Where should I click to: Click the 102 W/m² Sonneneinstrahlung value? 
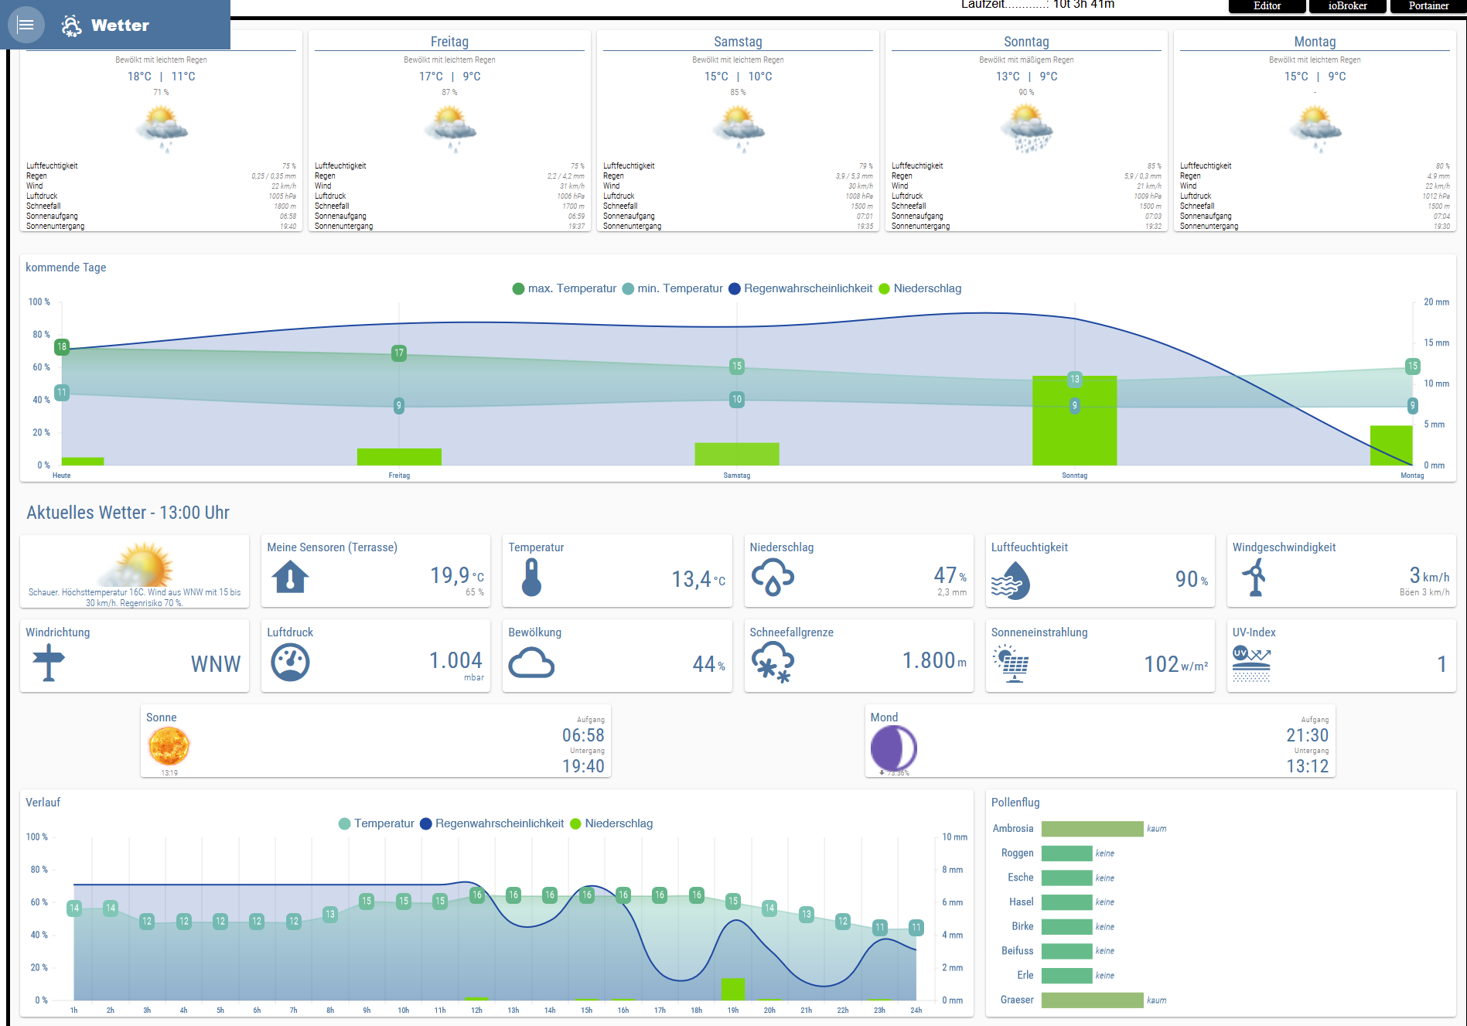pos(1175,664)
